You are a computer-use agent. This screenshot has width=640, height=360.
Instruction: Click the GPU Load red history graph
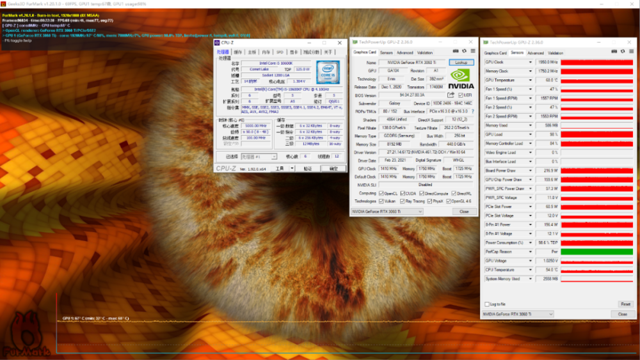pos(596,134)
